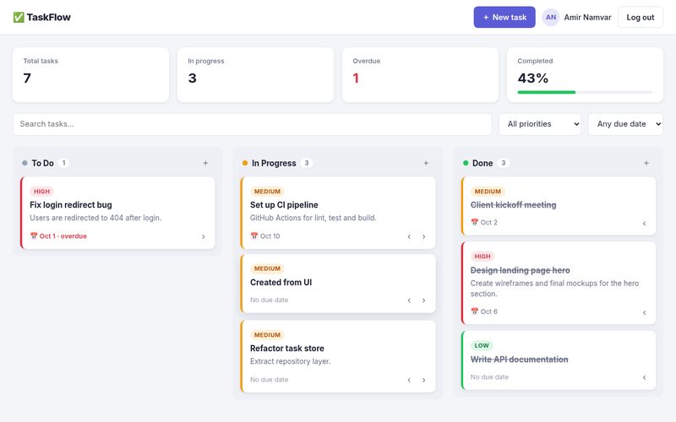Move Refactor task store back arrow
The height and width of the screenshot is (422, 676).
(409, 380)
